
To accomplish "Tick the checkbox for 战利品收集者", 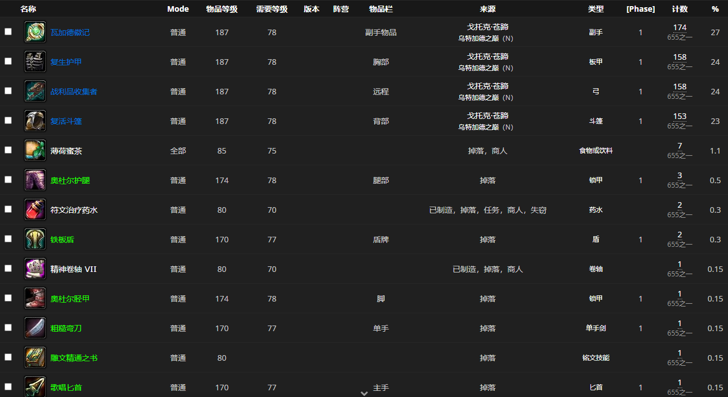I will 8,91.
